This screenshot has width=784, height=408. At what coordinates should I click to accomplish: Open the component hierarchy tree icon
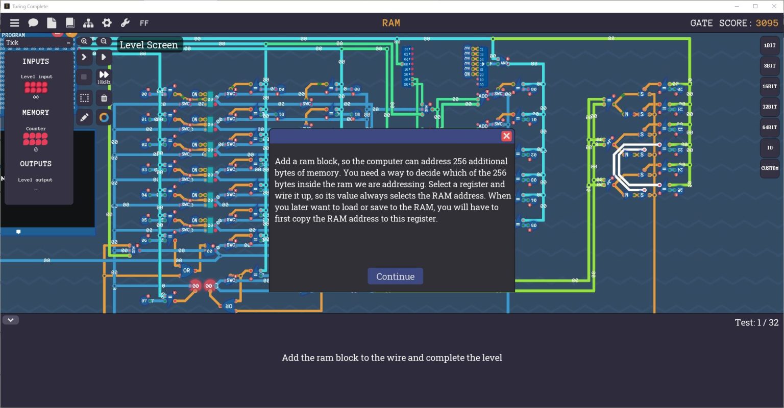[x=88, y=23]
